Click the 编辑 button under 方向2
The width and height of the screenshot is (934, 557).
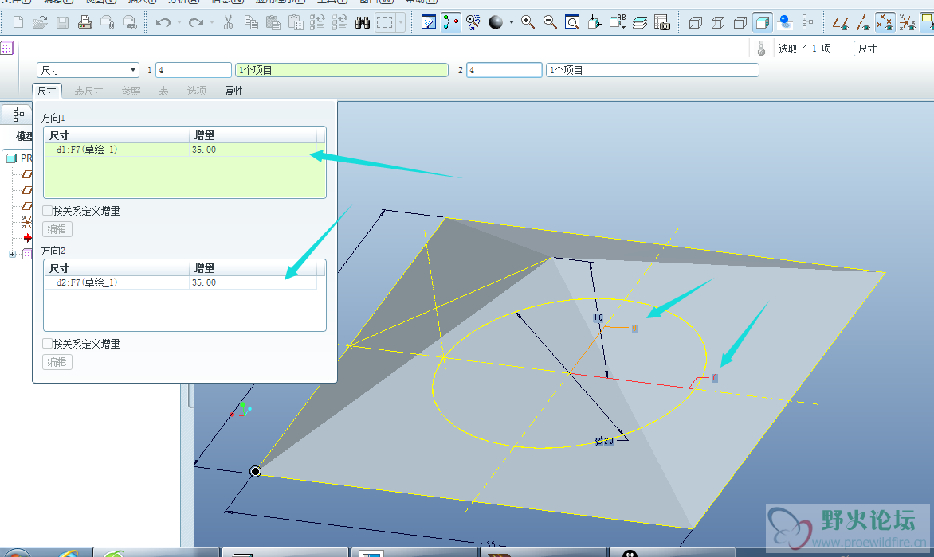(57, 362)
